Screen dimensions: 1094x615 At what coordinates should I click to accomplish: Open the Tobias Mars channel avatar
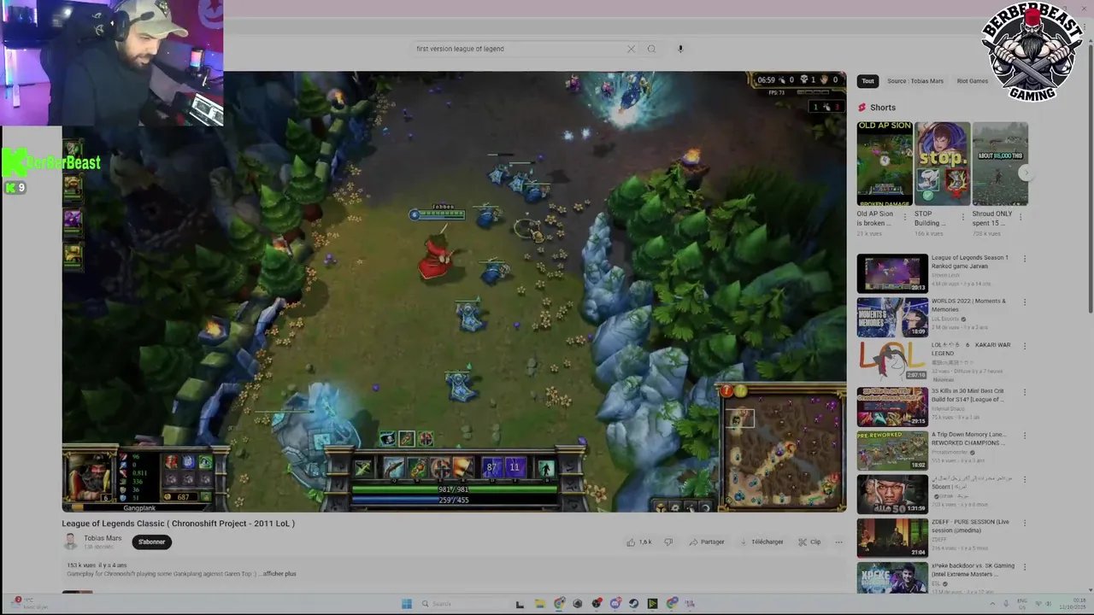point(71,542)
